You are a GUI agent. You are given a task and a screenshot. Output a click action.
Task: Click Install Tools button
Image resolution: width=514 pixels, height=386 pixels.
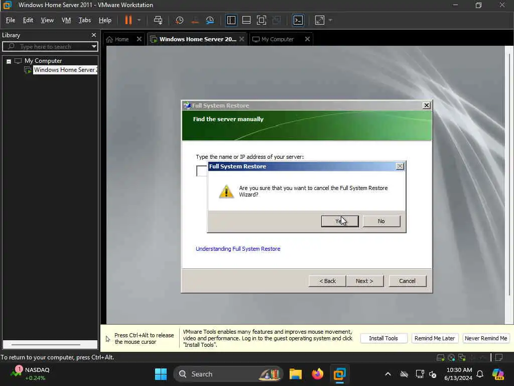383,338
